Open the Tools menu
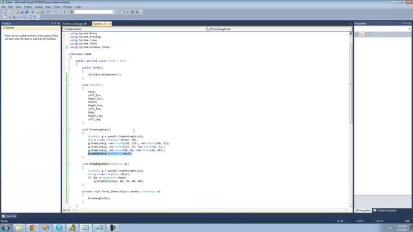The image size is (413, 232). pyautogui.click(x=57, y=7)
